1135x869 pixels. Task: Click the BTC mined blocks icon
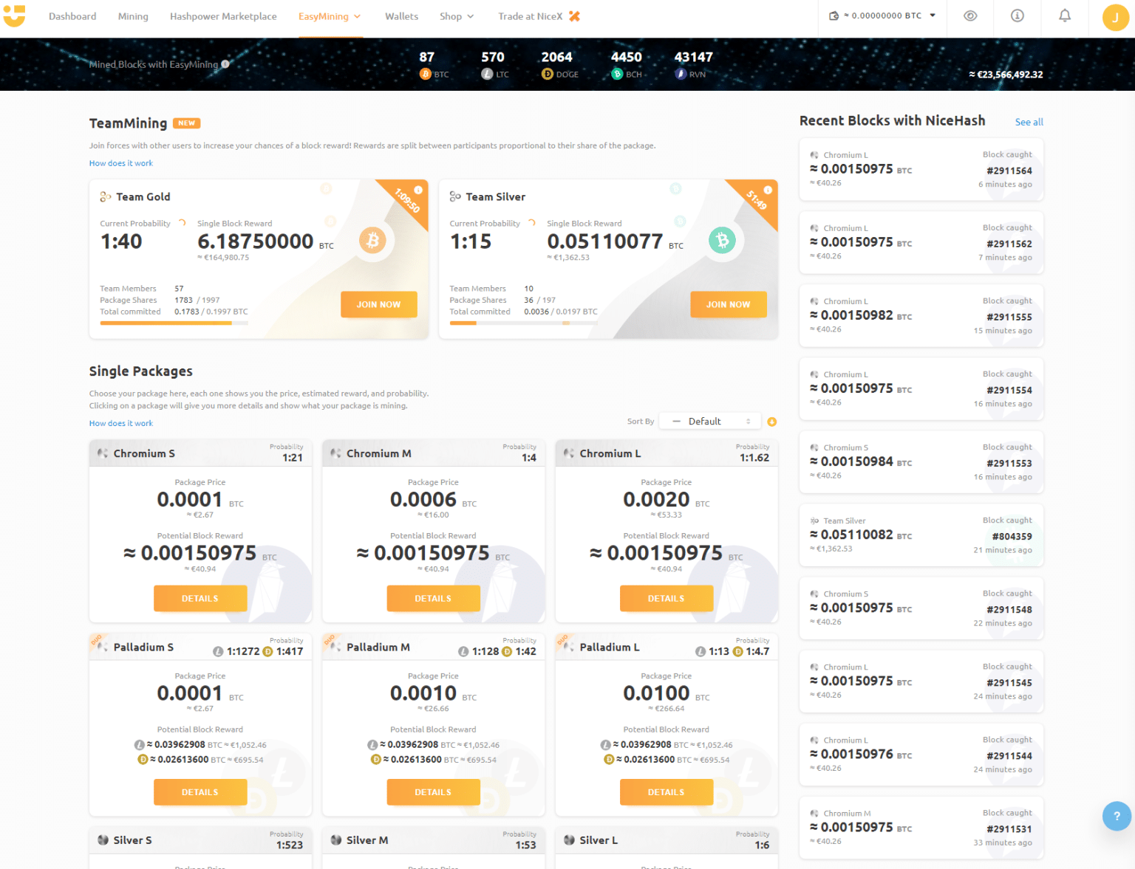click(x=426, y=74)
